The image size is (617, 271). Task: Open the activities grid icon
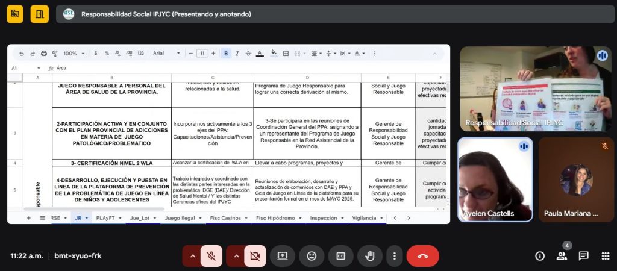click(605, 256)
